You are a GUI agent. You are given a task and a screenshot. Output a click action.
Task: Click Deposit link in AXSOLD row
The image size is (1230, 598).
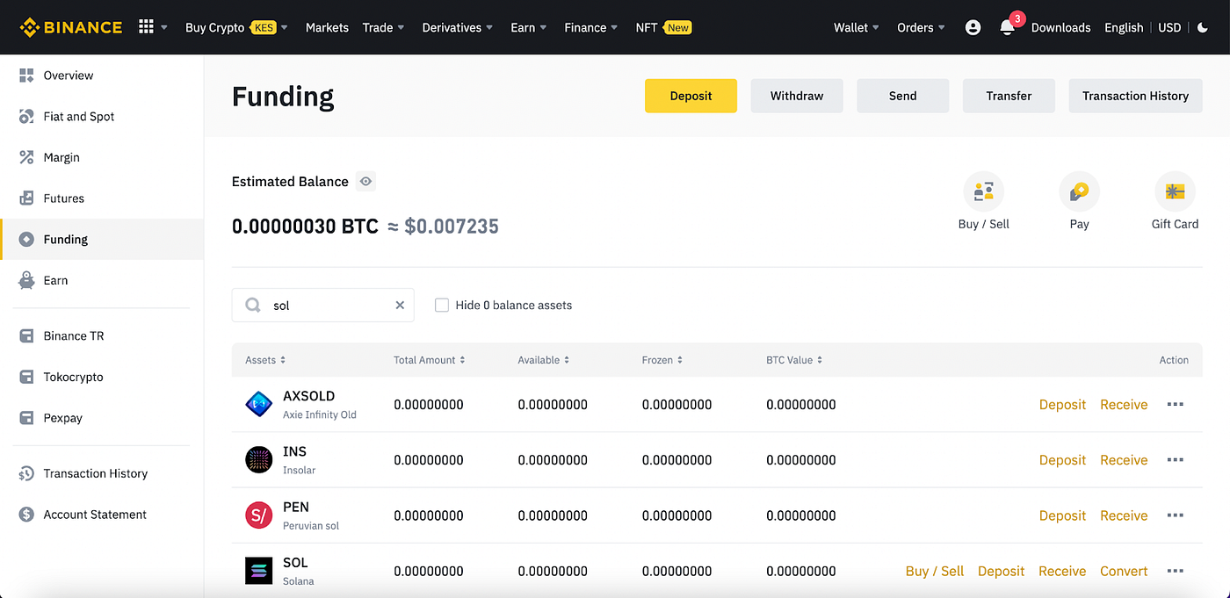[1062, 405]
